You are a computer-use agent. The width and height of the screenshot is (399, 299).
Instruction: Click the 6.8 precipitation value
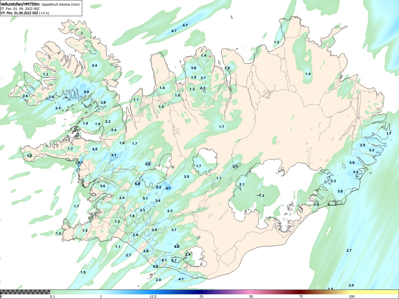137,184
